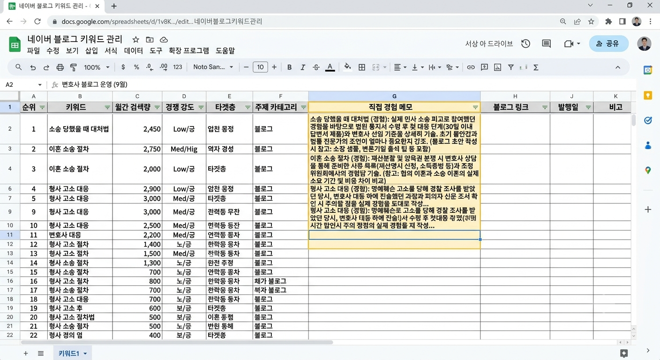Screen dimensions: 660x360
Task: Insert a comment from toolbar
Action: tap(484, 67)
